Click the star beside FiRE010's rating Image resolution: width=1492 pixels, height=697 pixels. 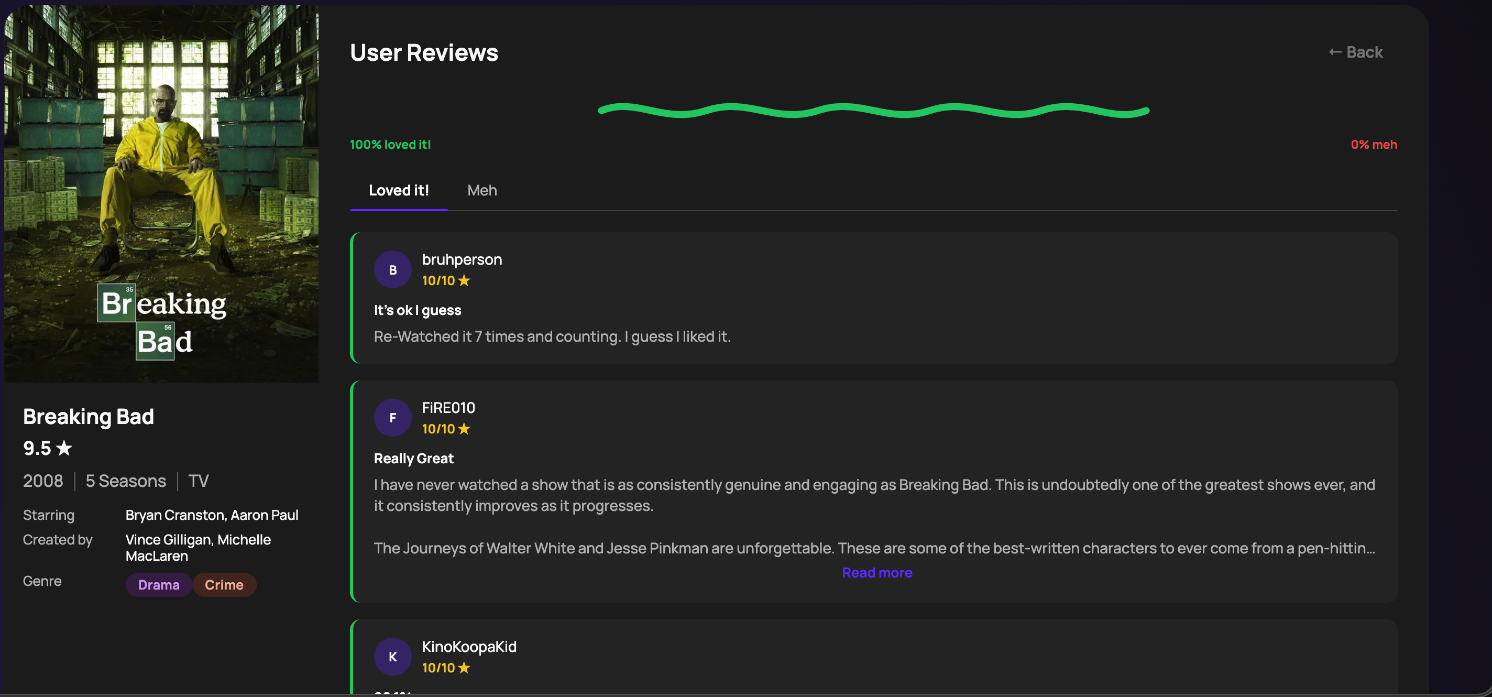464,428
